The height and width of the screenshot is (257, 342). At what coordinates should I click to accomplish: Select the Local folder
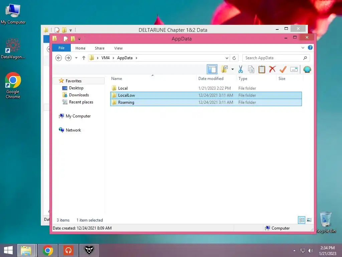206,88
